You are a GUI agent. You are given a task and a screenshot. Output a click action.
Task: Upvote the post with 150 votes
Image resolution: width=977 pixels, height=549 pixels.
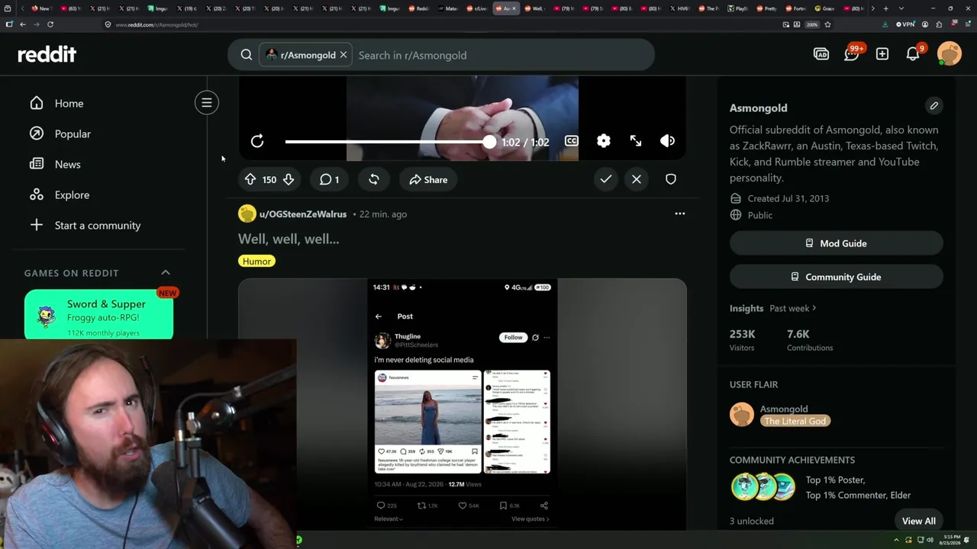click(x=250, y=179)
